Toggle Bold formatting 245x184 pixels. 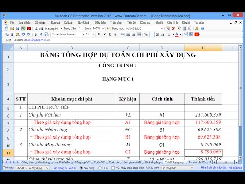click(x=99, y=34)
